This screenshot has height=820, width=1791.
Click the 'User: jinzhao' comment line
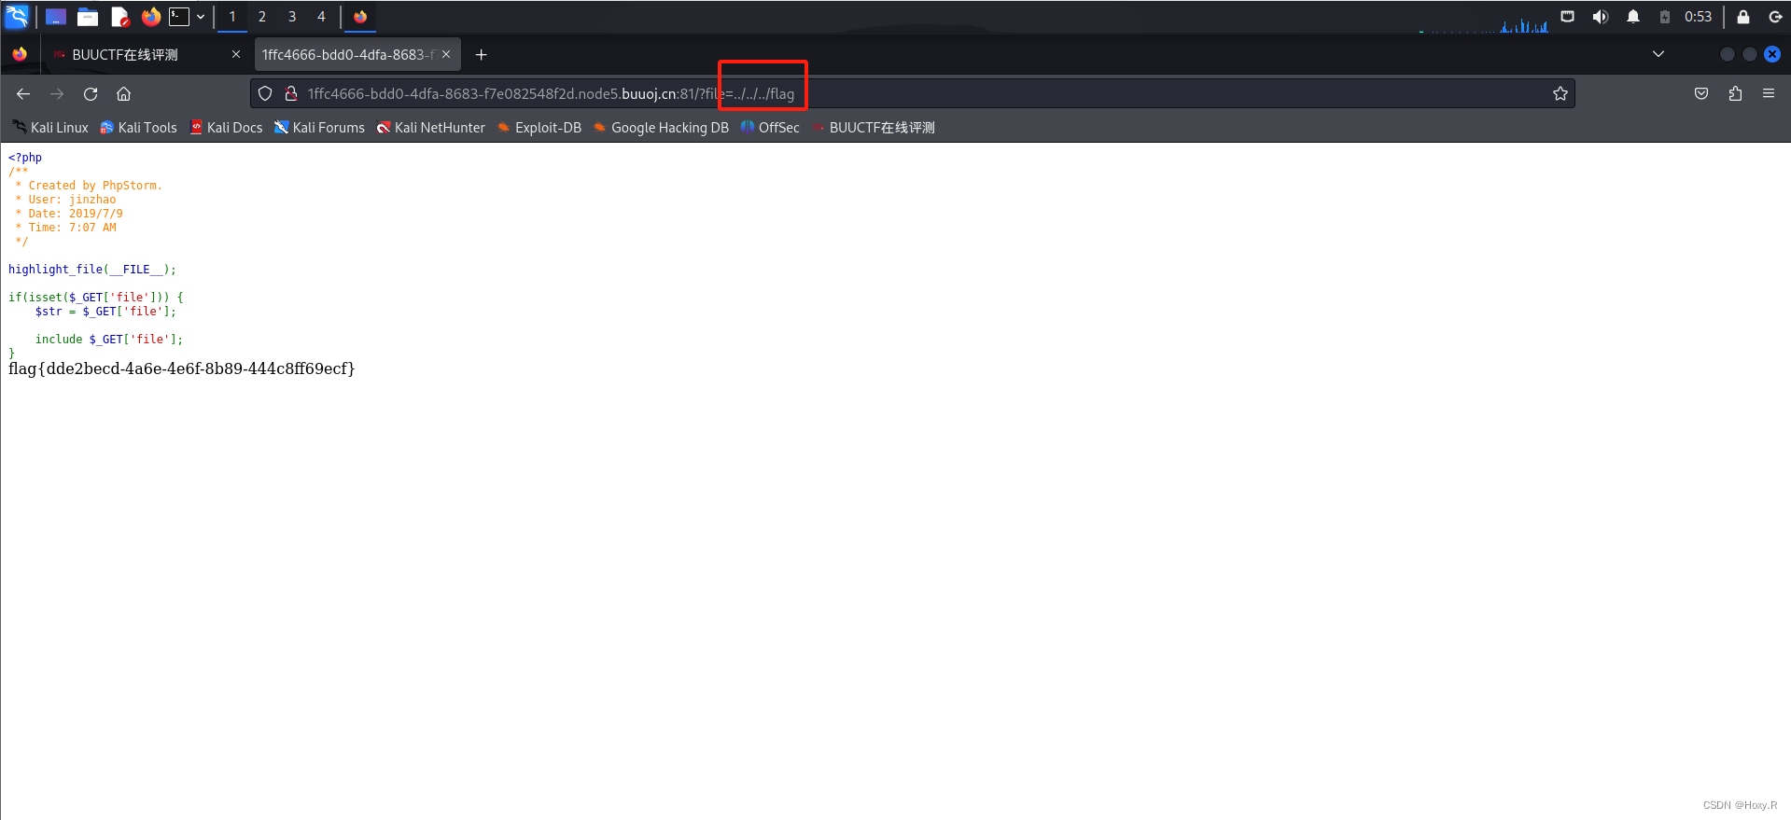(x=66, y=200)
